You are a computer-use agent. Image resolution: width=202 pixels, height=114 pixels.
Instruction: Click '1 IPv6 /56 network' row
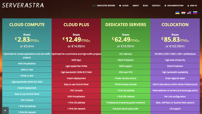click(126, 96)
